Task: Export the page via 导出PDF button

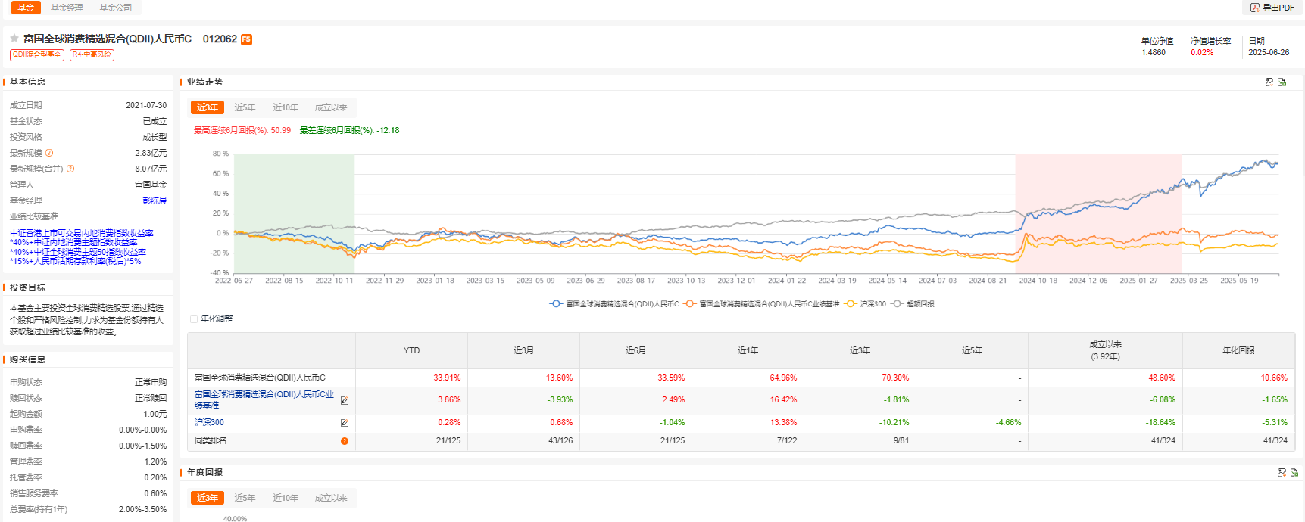Action: click(x=1272, y=8)
